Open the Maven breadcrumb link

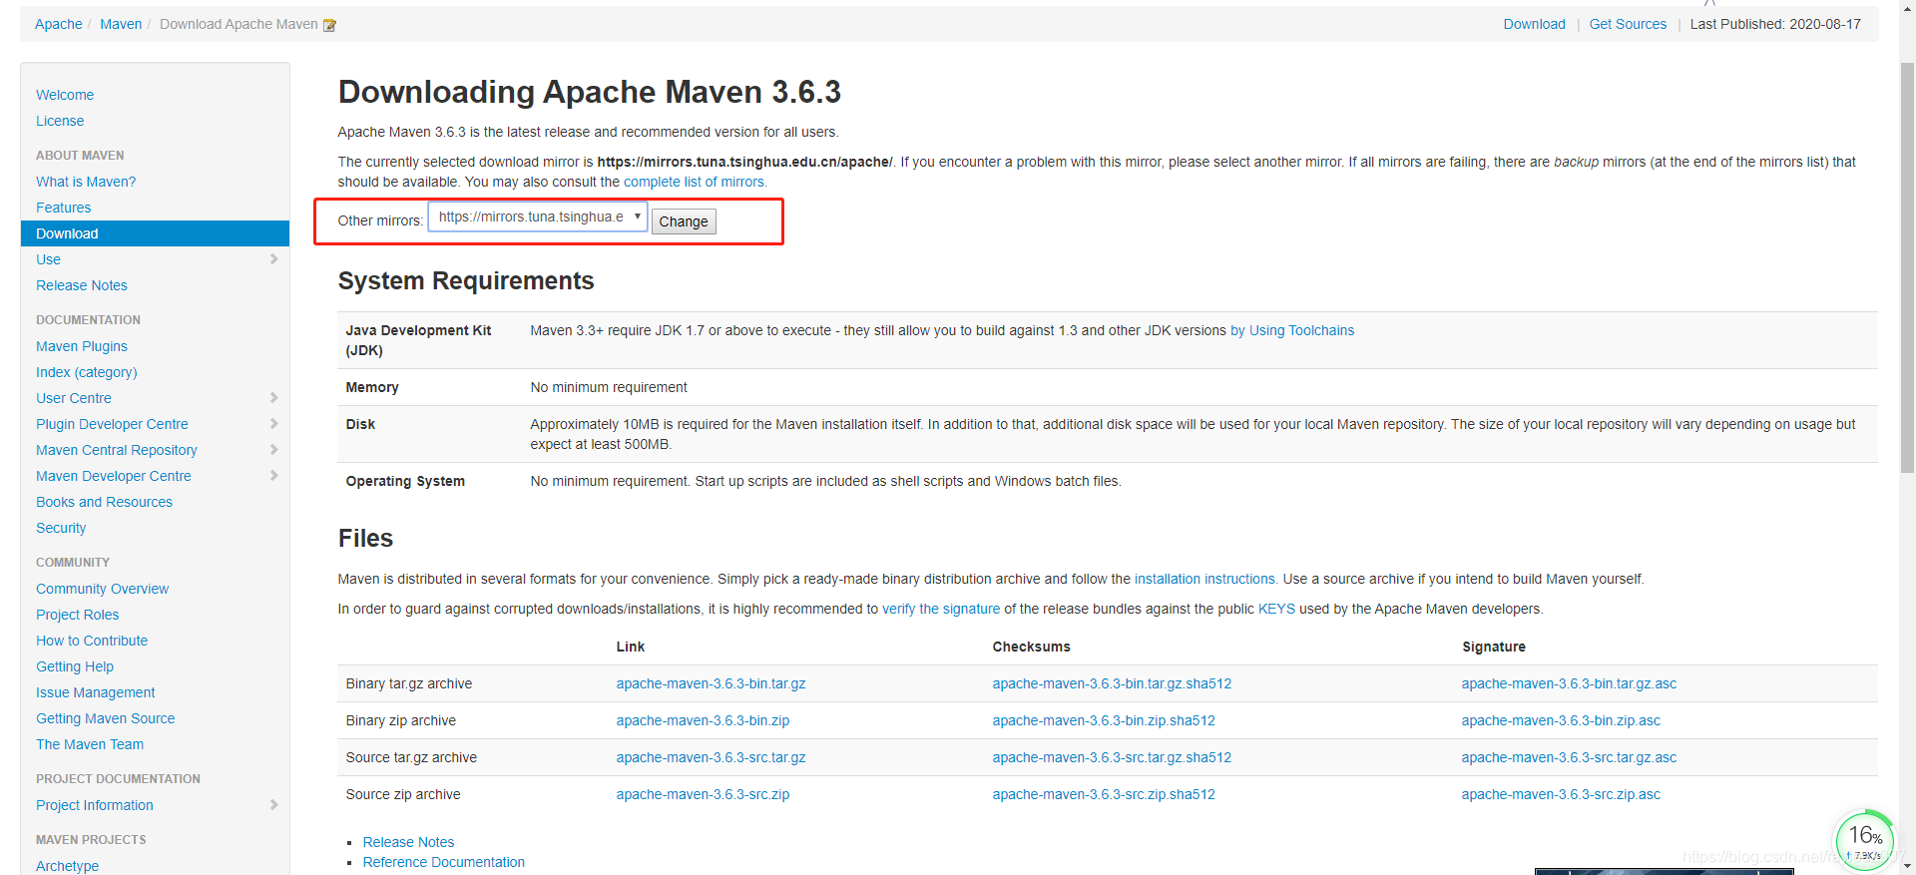point(121,24)
